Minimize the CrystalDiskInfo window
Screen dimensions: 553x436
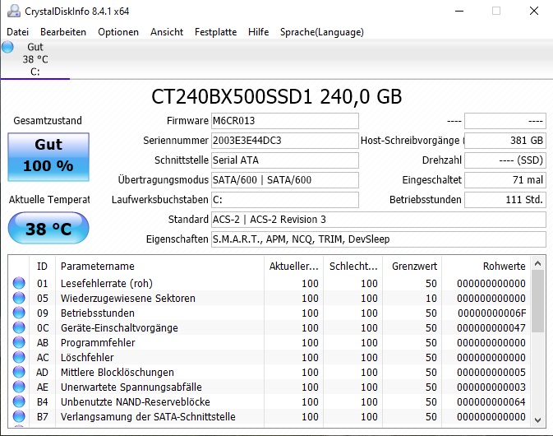459,11
